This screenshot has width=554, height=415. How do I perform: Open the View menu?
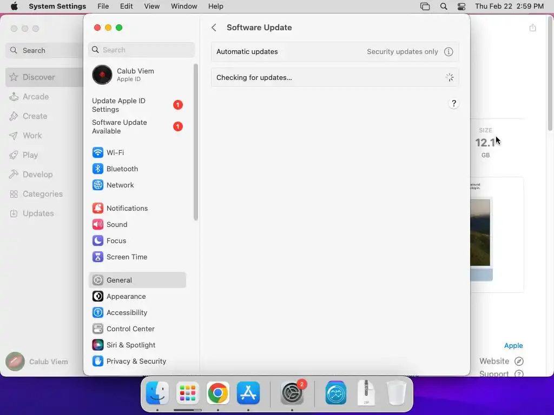point(151,6)
